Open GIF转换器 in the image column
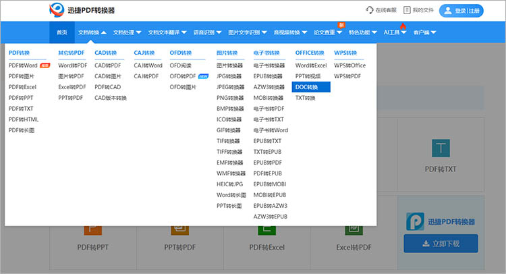 pos(229,130)
